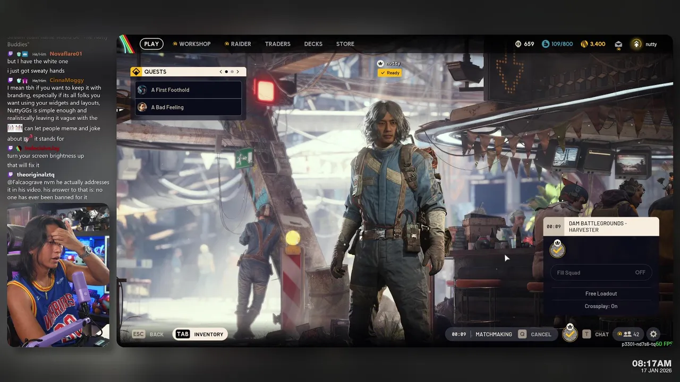Click the 00:09 matchmaking timer in the bottom bar
Image resolution: width=680 pixels, height=382 pixels.
[459, 334]
